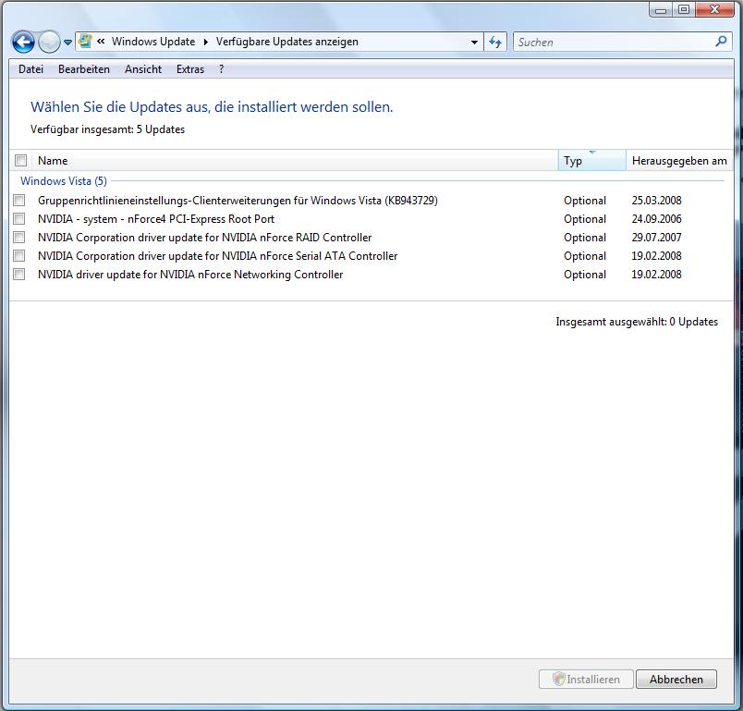Close the window with the red X
Screen dimensions: 743x711
715,9
